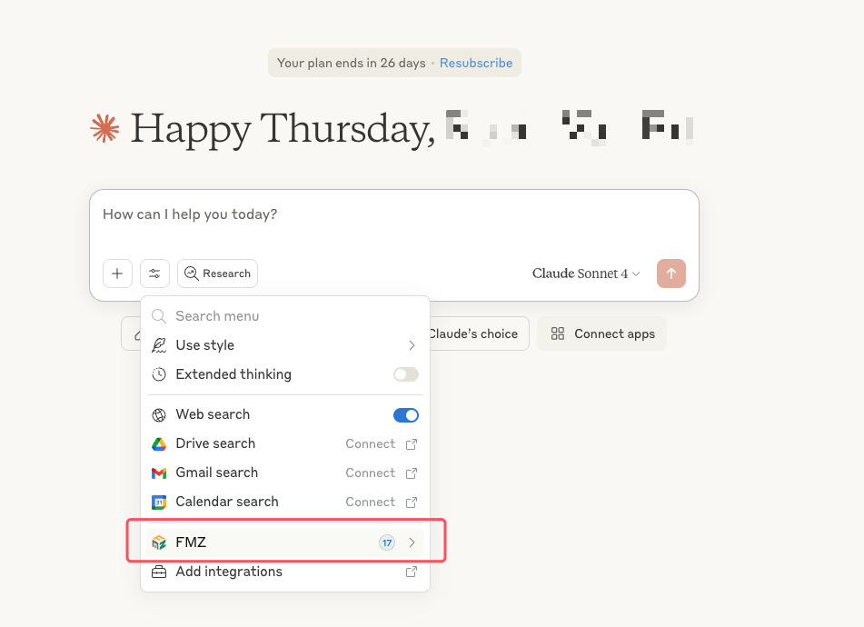The height and width of the screenshot is (627, 864).
Task: Click the FMZ integration icon
Action: click(159, 542)
